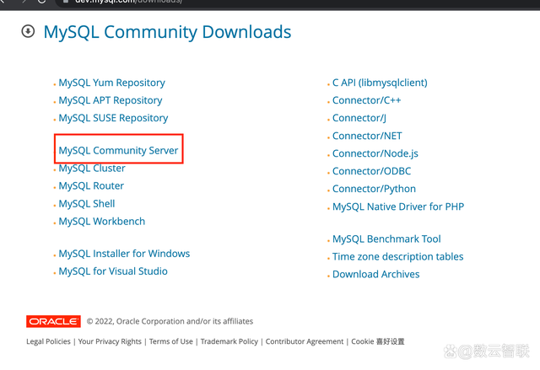
Task: Open the Connector/NET link
Action: (367, 136)
